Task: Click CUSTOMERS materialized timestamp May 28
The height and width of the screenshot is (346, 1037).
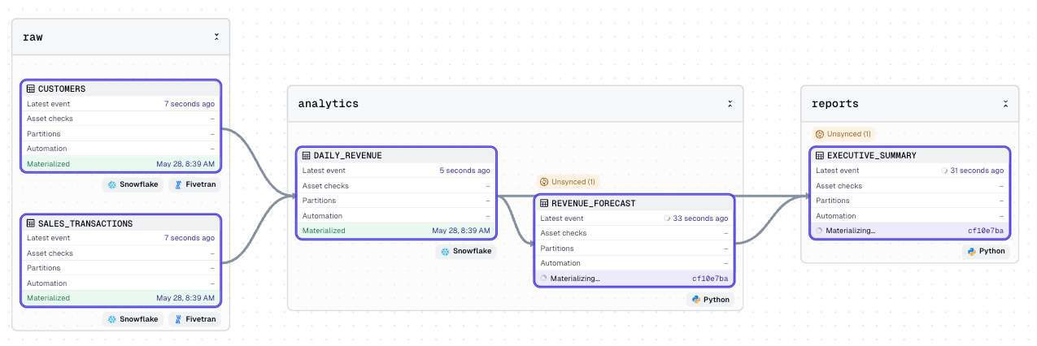Action: point(185,164)
